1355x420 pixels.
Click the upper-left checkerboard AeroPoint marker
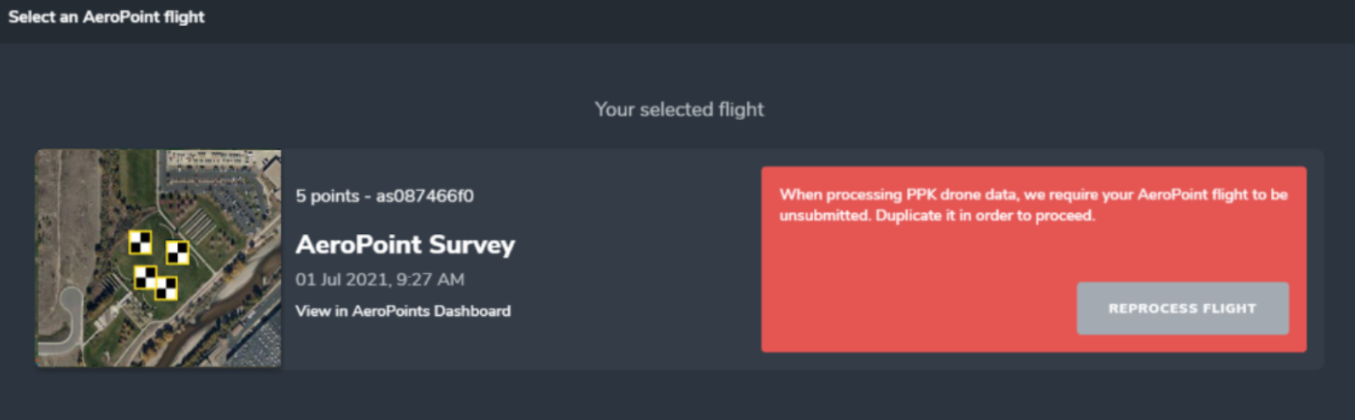click(x=140, y=243)
